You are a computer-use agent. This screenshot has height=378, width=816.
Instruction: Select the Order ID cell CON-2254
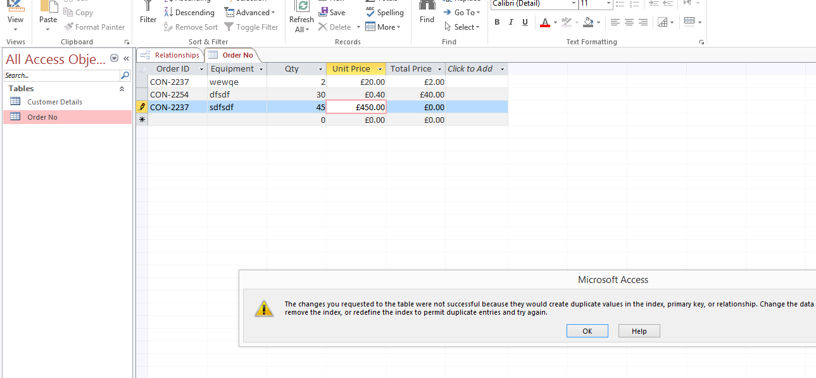(x=177, y=94)
